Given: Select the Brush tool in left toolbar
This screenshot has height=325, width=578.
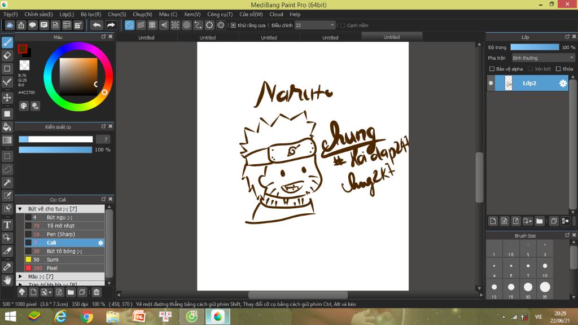Looking at the screenshot, I should tap(7, 42).
